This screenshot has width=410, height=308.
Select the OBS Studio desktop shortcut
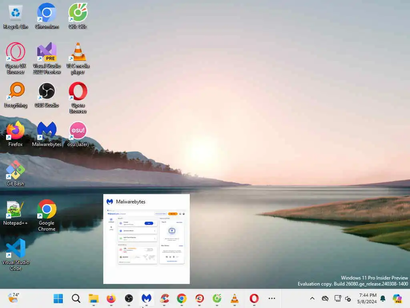46,95
